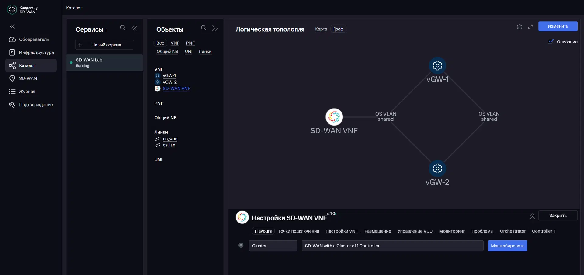The width and height of the screenshot is (584, 275).
Task: Select the SD-WAN Lab running service
Action: (104, 62)
